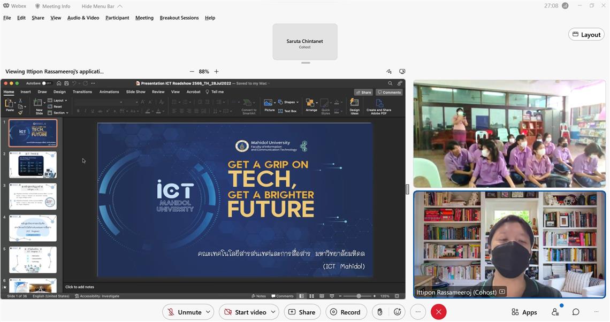Click PowerPoint Home icon in title bar
Viewport: 610px width, 322px height.
point(59,83)
